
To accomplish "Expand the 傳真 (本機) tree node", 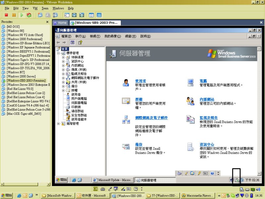I will point(63,70).
